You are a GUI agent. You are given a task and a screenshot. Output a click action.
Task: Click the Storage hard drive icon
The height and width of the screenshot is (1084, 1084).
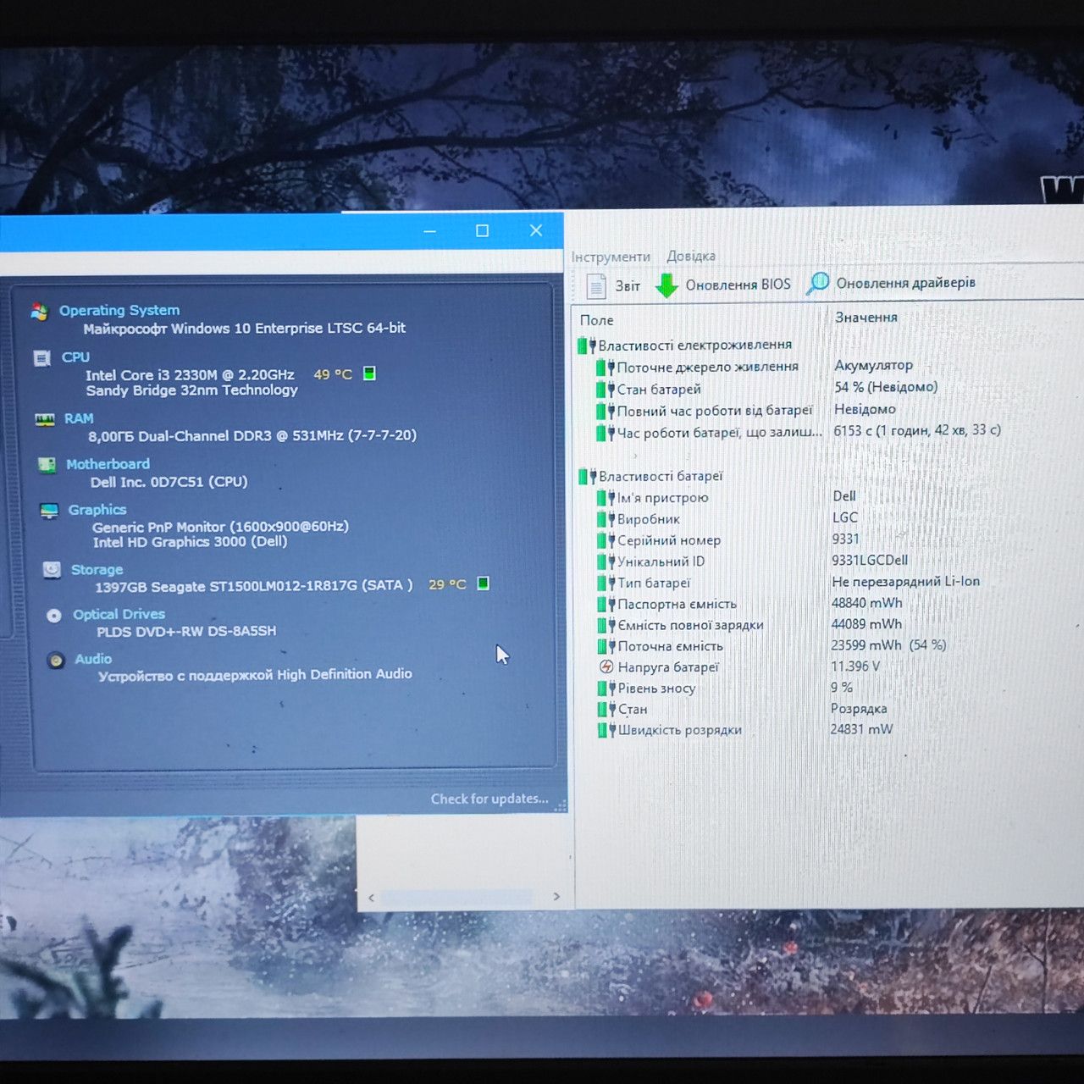[x=52, y=570]
